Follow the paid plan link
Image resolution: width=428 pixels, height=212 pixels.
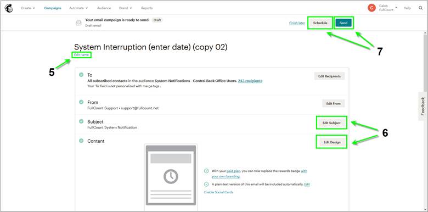[x=233, y=171]
